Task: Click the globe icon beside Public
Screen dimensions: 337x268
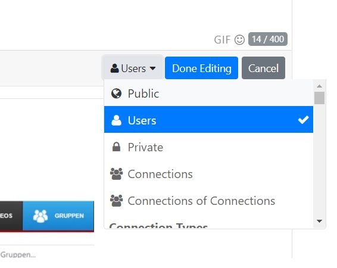Action: (116, 94)
